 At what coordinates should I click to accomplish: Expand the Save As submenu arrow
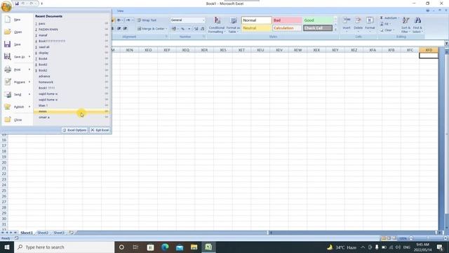(x=29, y=56)
